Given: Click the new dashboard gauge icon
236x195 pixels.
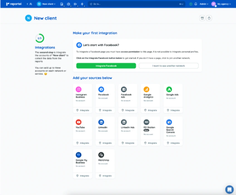Looking at the screenshot, I should click(x=69, y=4).
